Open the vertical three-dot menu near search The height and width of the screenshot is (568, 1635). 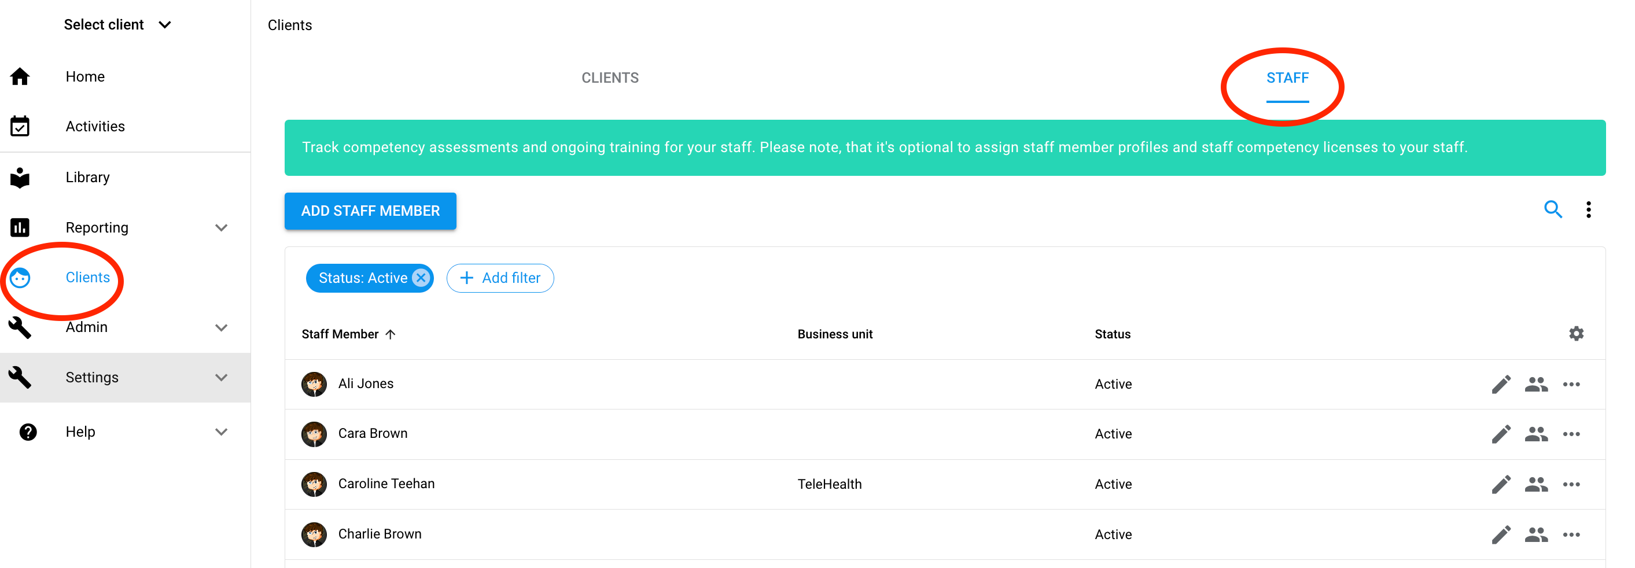point(1588,209)
